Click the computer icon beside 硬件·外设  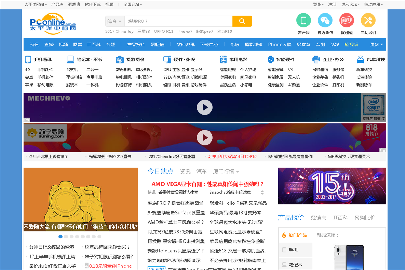click(167, 60)
